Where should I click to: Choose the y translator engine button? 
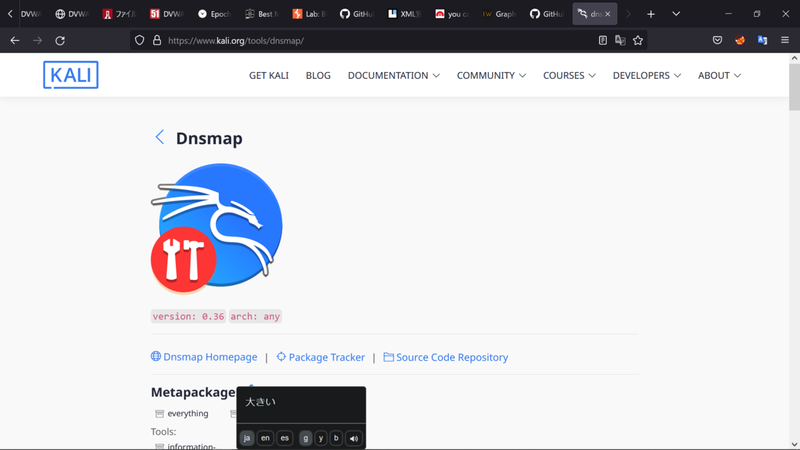tap(321, 438)
